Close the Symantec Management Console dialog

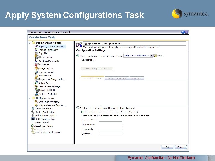pyautogui.click(x=186, y=32)
